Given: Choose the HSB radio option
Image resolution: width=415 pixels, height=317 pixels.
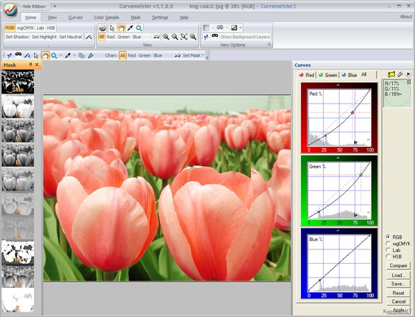Looking at the screenshot, I should point(388,257).
